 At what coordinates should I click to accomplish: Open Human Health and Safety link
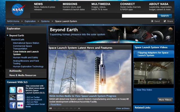(26, 57)
